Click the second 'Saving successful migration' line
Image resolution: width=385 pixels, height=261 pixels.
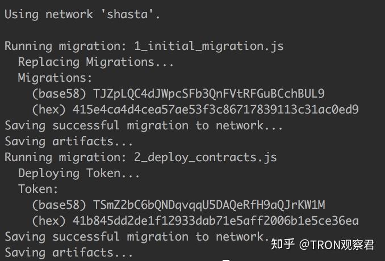coord(136,237)
